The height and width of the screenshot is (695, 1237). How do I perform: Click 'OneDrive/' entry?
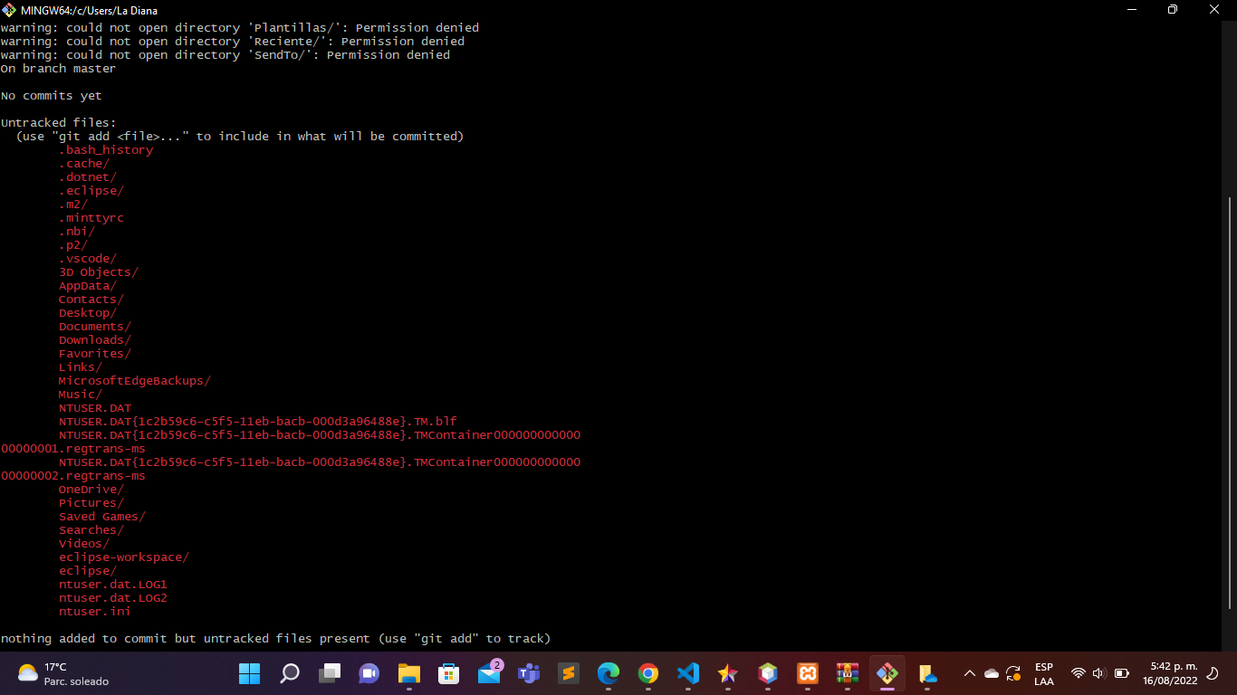[x=91, y=490]
